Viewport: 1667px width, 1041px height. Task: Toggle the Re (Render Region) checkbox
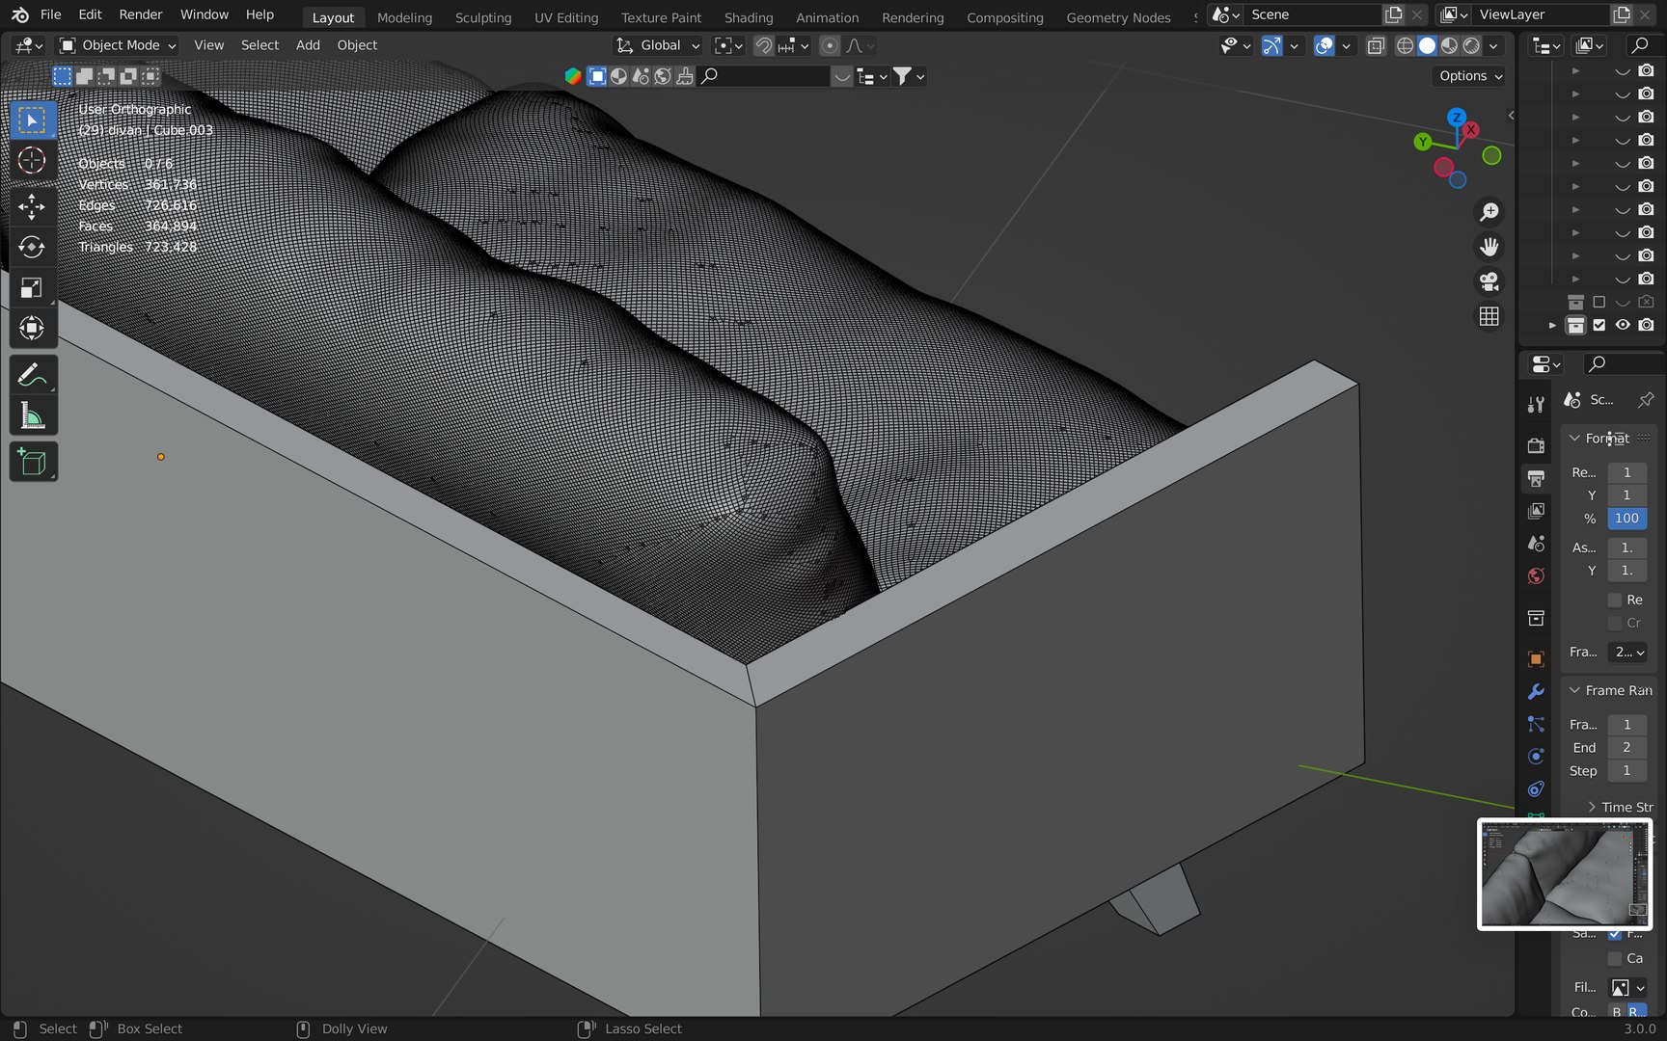pos(1615,600)
